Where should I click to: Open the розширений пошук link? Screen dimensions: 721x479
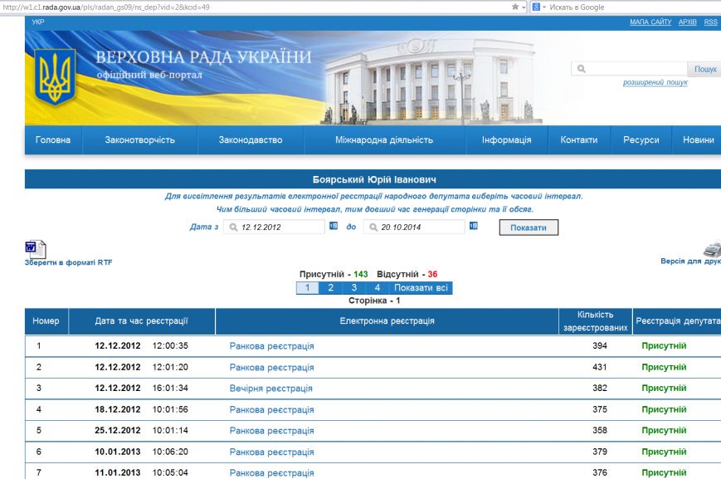[655, 82]
